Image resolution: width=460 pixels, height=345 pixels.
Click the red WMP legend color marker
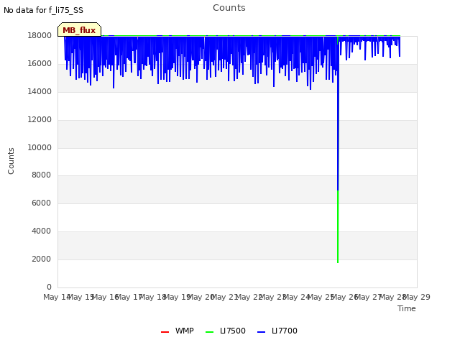pyautogui.click(x=165, y=332)
